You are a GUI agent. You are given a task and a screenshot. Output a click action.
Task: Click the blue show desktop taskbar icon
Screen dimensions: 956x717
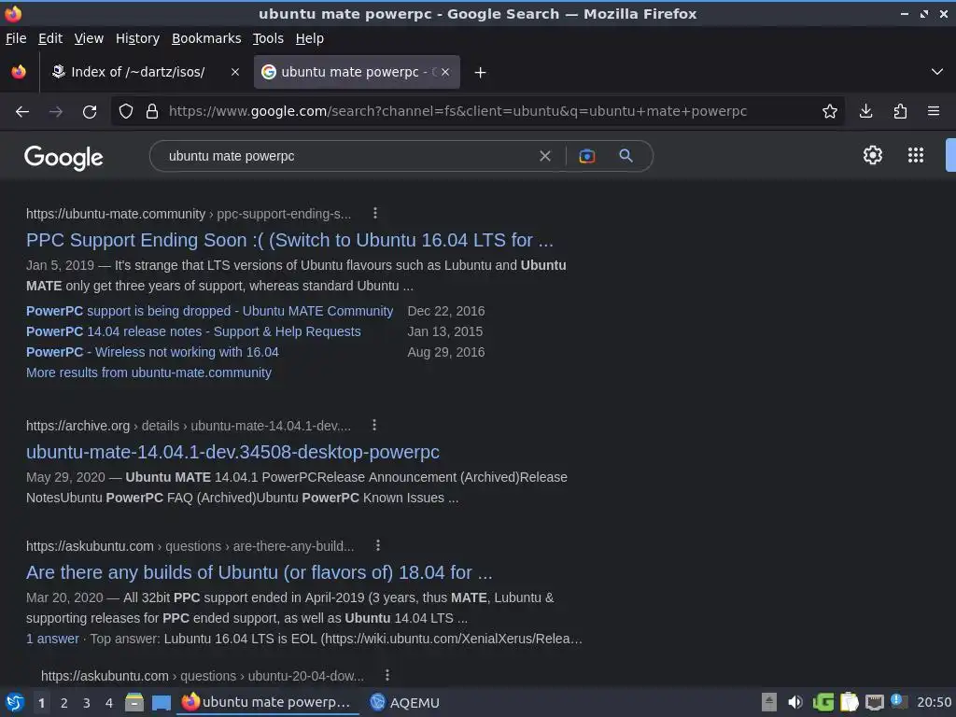(161, 702)
